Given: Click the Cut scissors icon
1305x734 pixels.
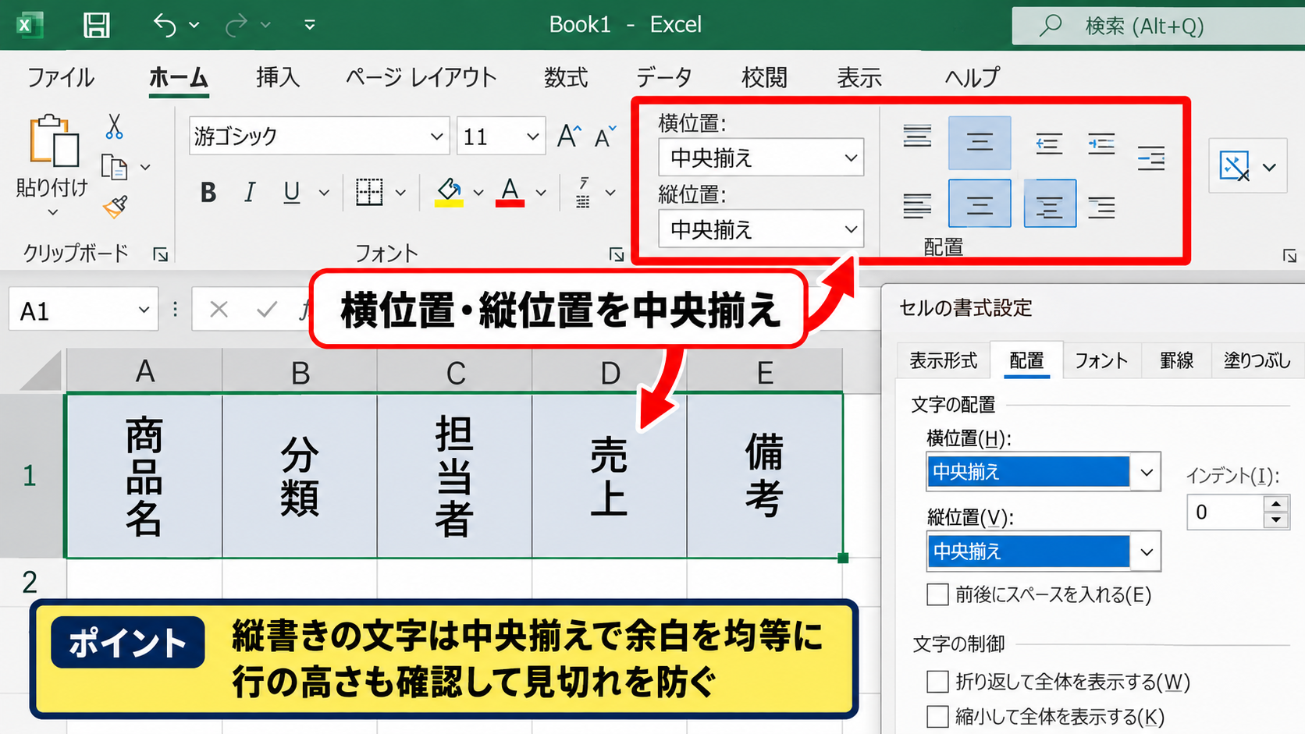Looking at the screenshot, I should 115,126.
